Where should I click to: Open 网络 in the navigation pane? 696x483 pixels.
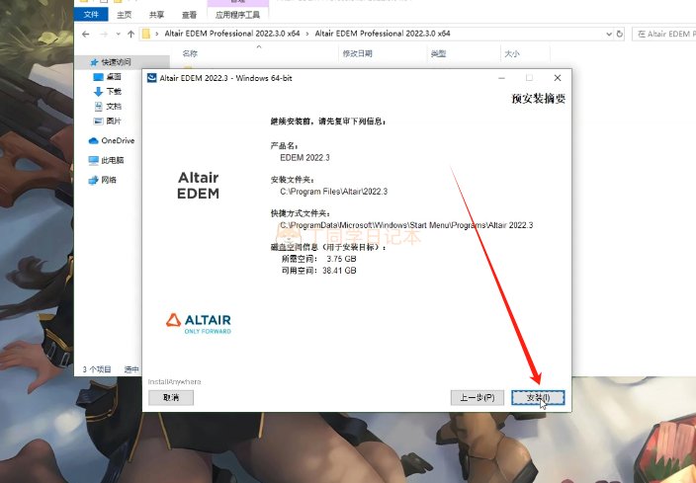pos(109,180)
